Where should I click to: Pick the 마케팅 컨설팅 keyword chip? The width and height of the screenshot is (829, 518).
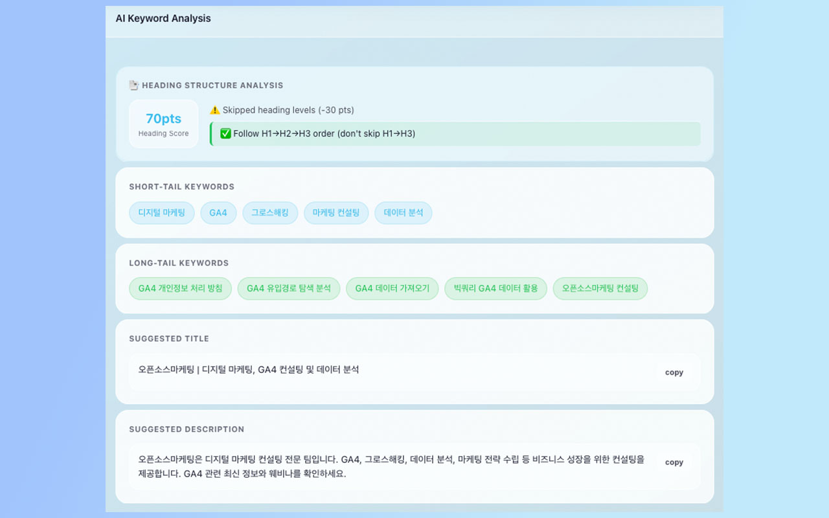335,213
